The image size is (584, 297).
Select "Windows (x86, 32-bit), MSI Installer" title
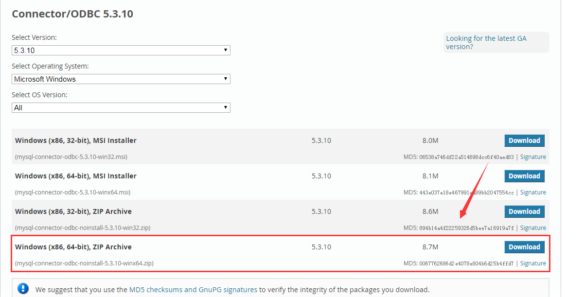click(x=76, y=140)
